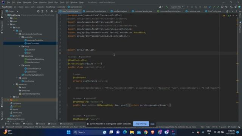The width and height of the screenshot is (242, 136).
Task: Open Project panel options gear
Action: click(51, 11)
